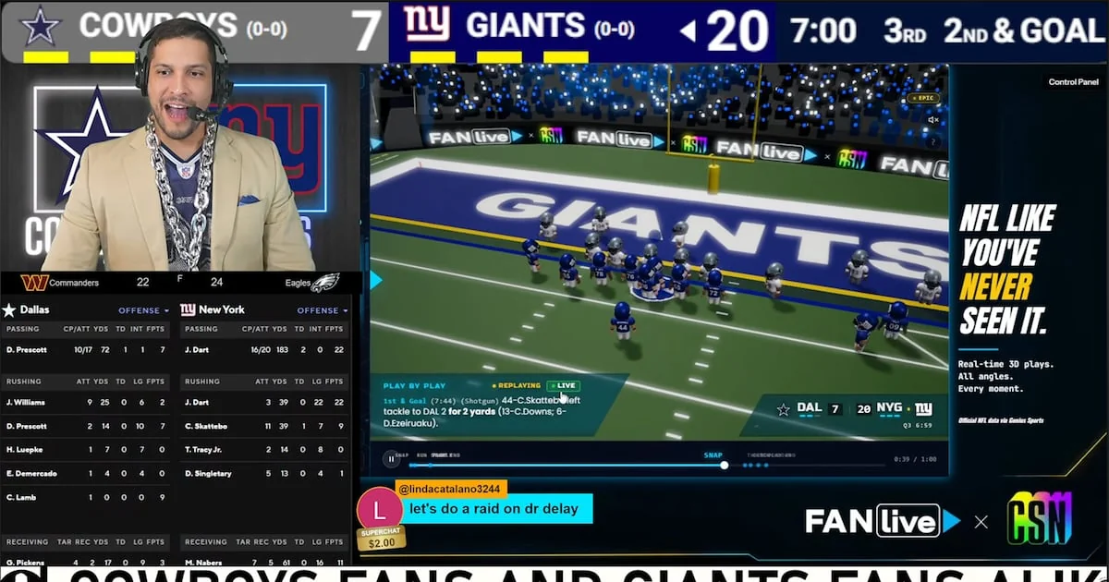This screenshot has width=1109, height=582.
Task: Click the DAL star in the in-game scorebug
Action: pyautogui.click(x=784, y=408)
